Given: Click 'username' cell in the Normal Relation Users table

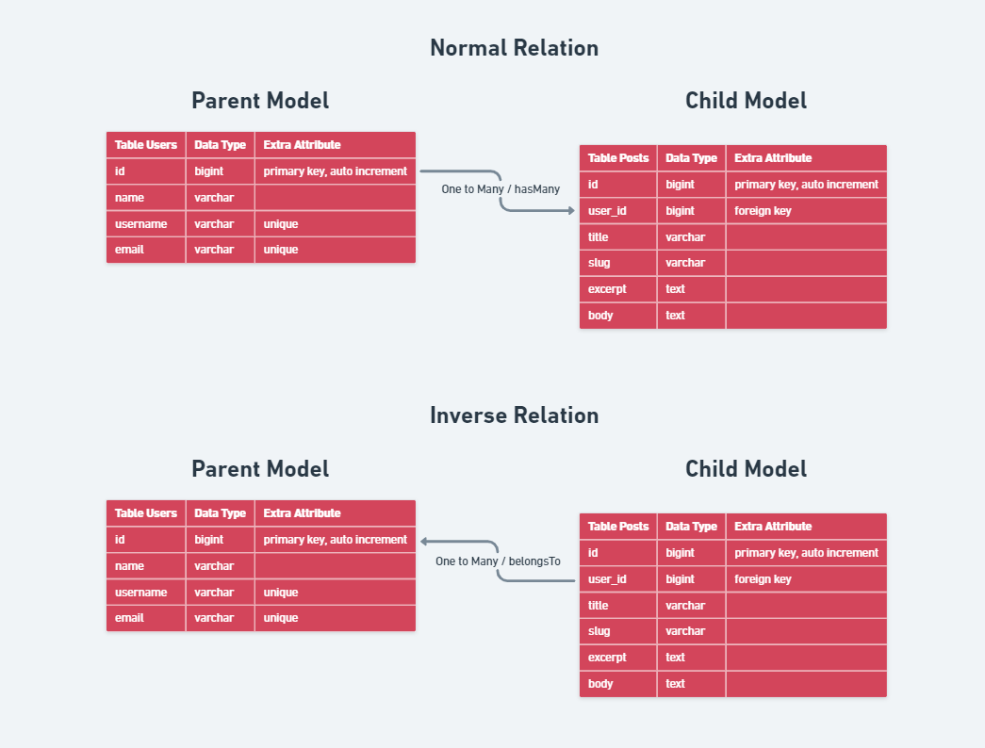Looking at the screenshot, I should click(141, 224).
